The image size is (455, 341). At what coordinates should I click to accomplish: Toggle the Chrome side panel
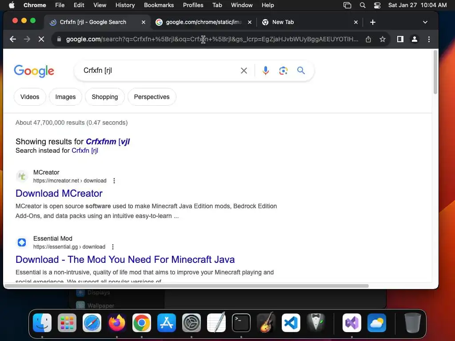pos(400,39)
